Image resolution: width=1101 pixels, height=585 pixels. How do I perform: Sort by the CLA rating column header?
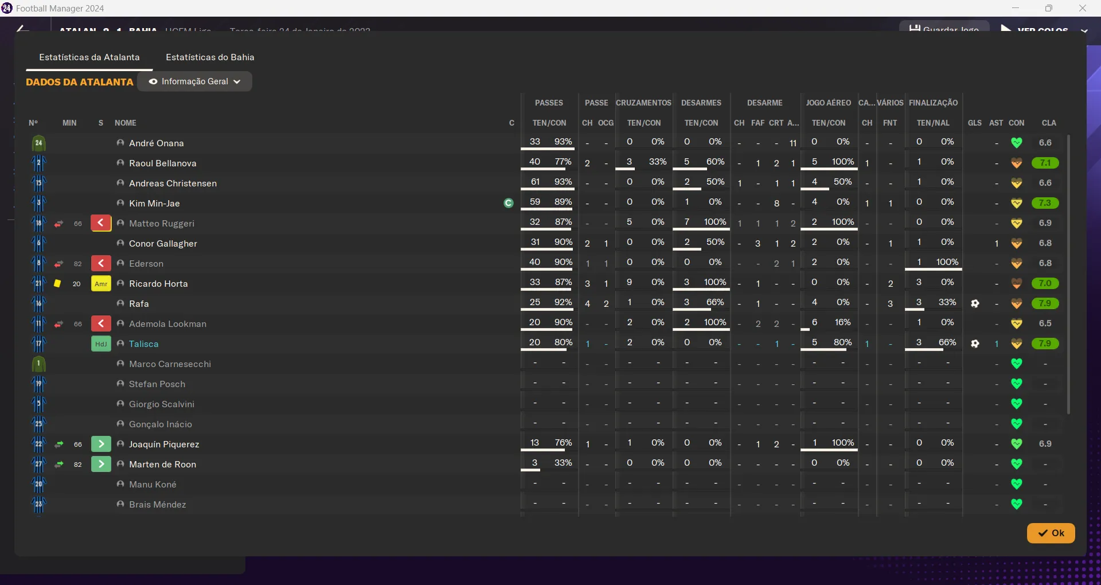pyautogui.click(x=1049, y=123)
